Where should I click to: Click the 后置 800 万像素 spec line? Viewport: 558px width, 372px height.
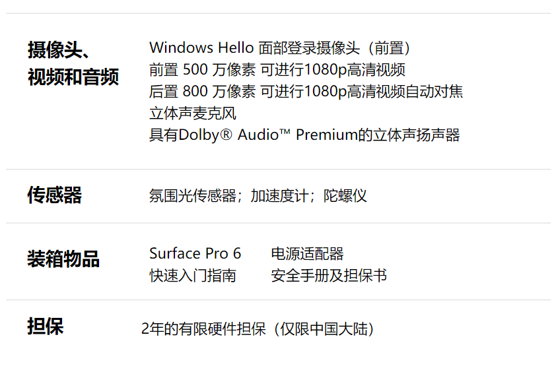click(x=306, y=91)
